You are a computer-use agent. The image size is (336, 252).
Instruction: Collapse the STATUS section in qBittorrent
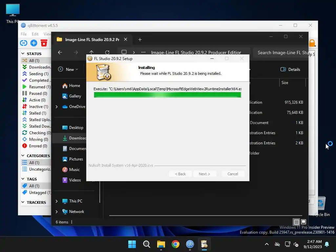click(23, 53)
